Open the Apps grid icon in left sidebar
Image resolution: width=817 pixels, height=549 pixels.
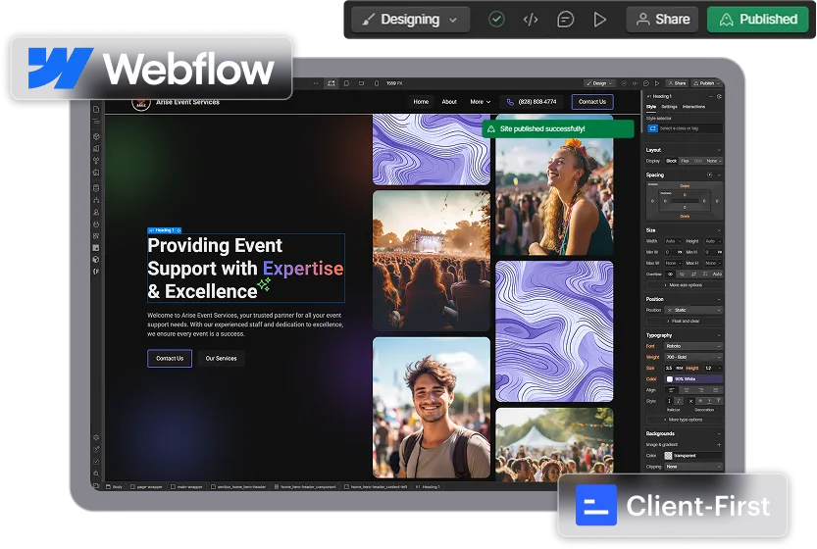(96, 236)
